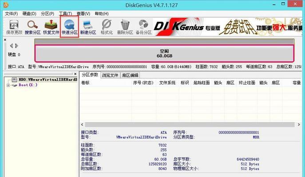Click the File System (文件系统) column header
305x177 pixels.
point(167,83)
